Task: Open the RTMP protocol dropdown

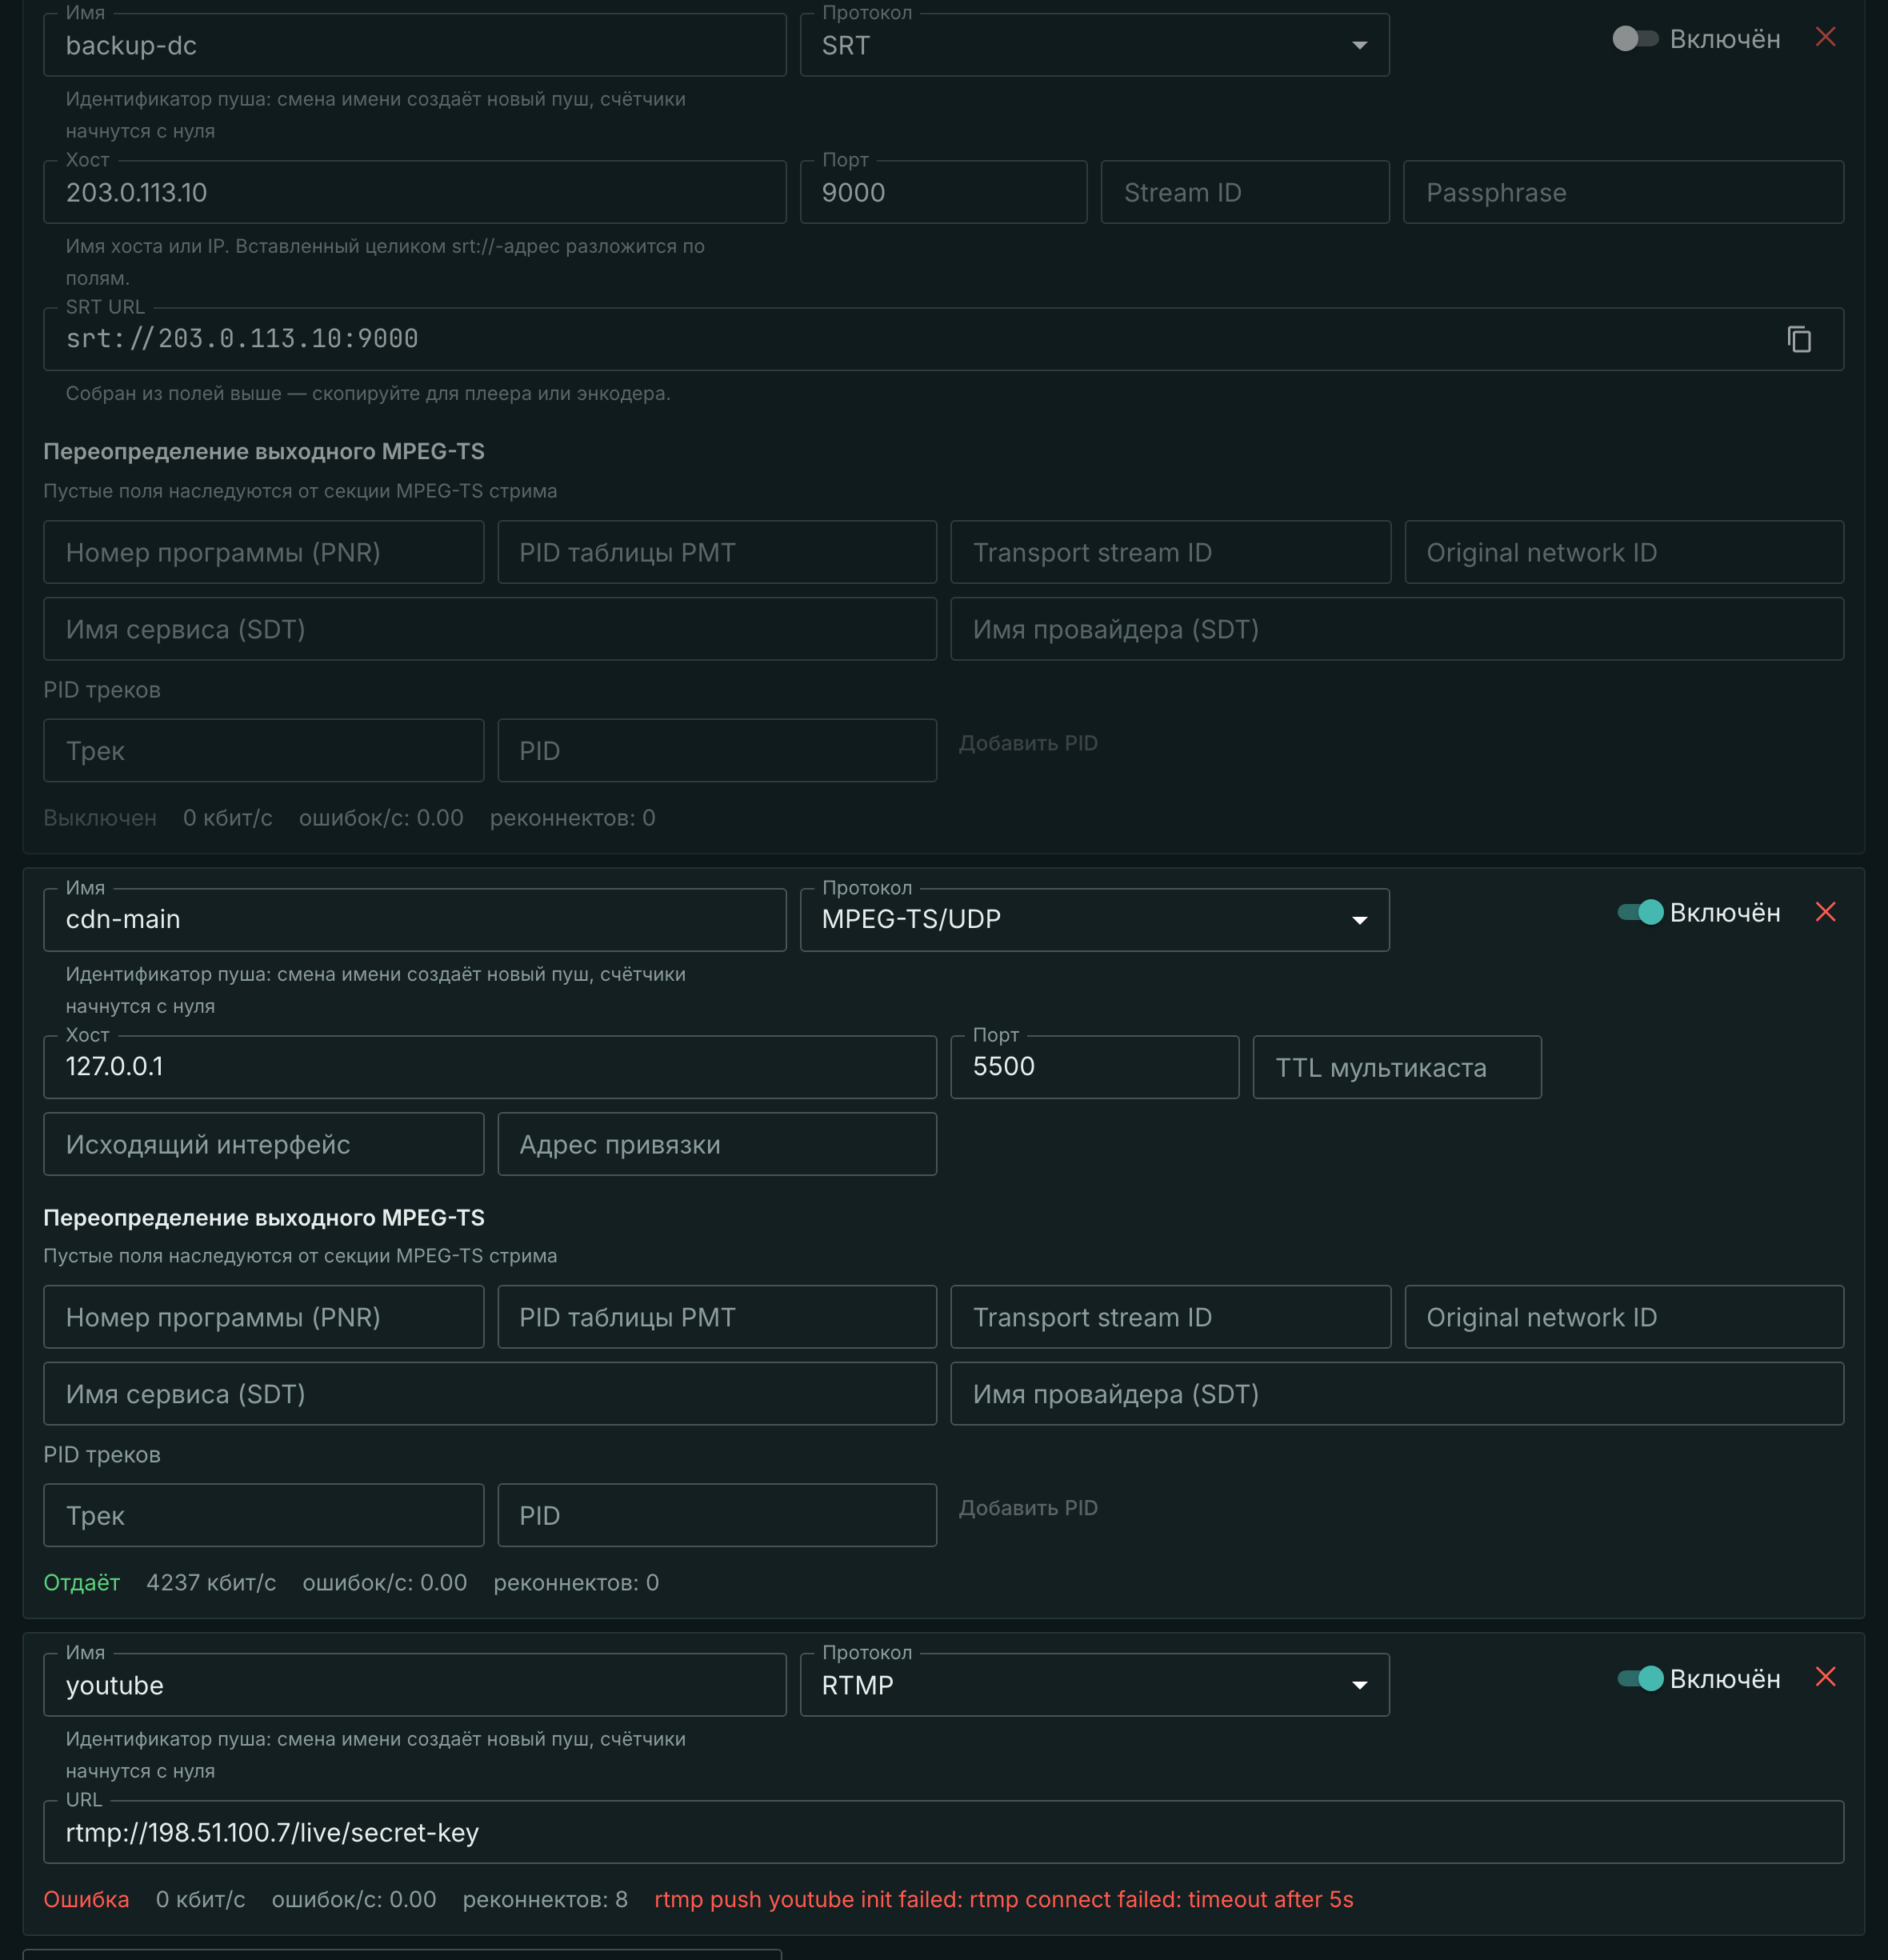Action: tap(1094, 1685)
